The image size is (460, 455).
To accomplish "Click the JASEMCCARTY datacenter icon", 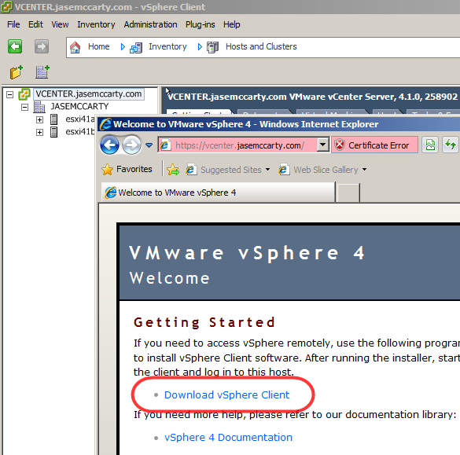I will pos(39,107).
